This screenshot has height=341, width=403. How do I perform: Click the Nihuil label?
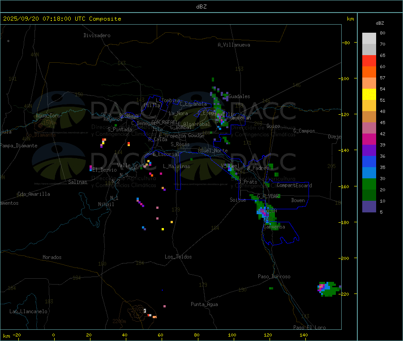click(106, 204)
